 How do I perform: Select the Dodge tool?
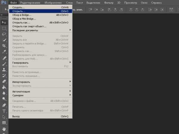point(4,99)
